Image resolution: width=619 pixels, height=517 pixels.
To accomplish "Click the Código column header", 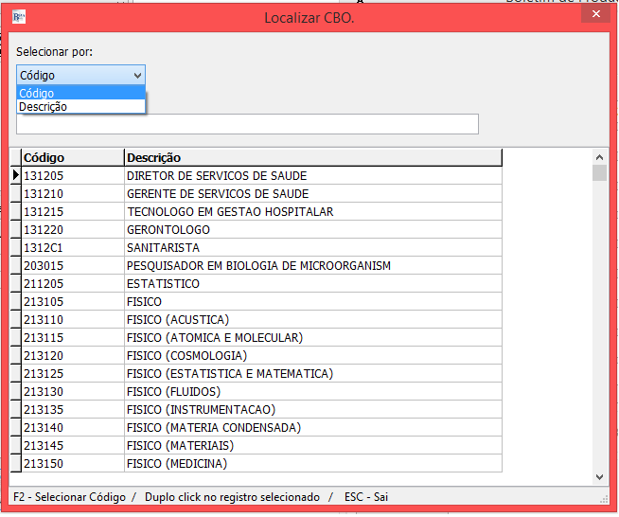I will [72, 158].
